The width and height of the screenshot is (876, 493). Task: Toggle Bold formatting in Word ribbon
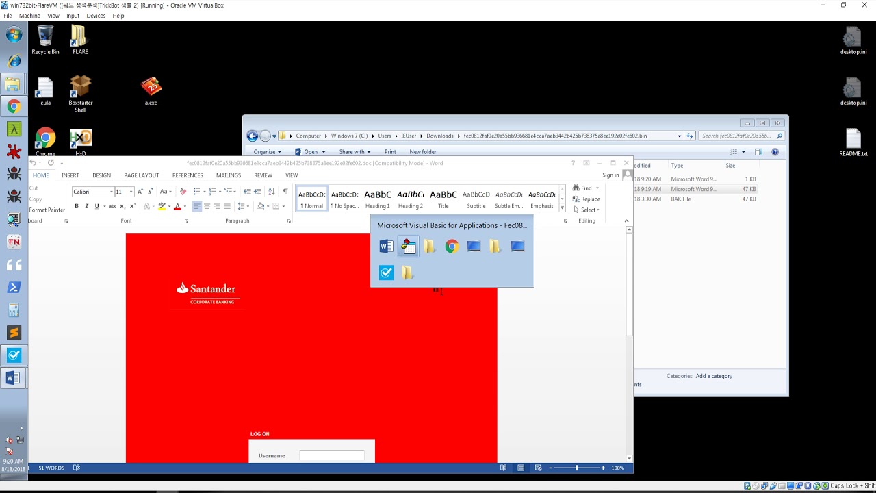77,206
